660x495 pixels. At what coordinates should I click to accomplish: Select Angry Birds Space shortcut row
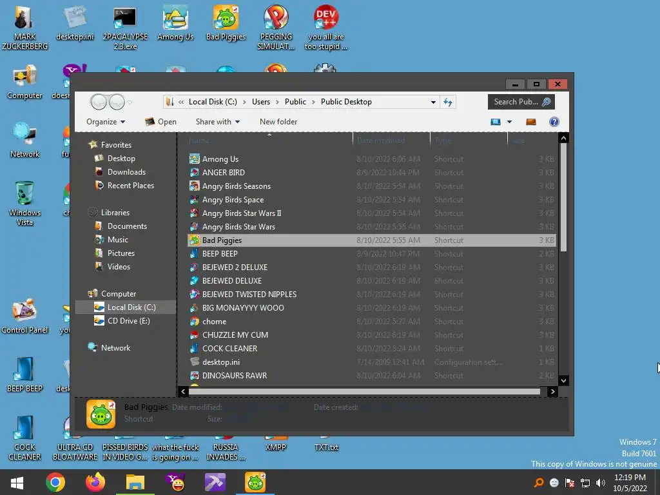tap(372, 200)
